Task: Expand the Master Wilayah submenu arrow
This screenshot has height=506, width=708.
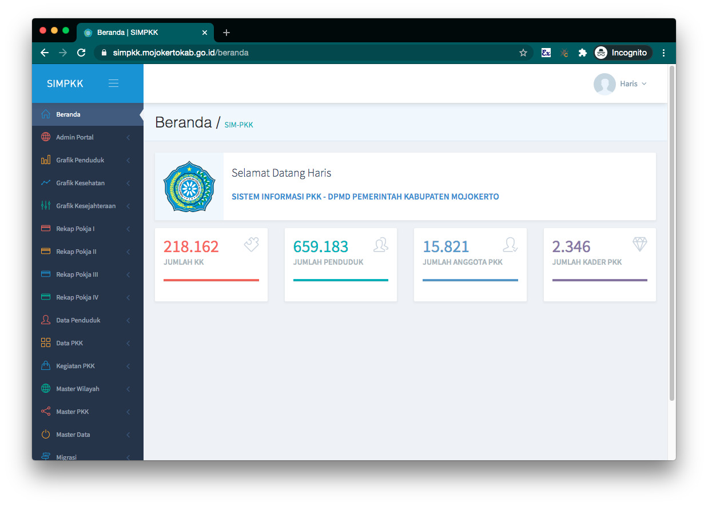Action: [128, 389]
